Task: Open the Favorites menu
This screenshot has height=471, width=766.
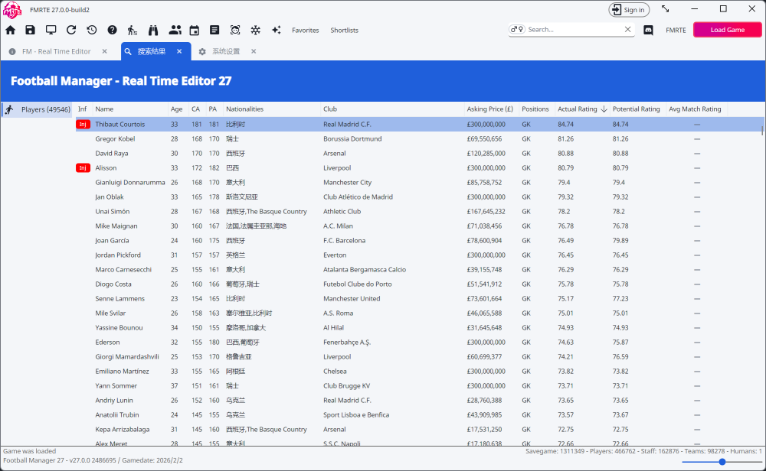Action: click(306, 31)
